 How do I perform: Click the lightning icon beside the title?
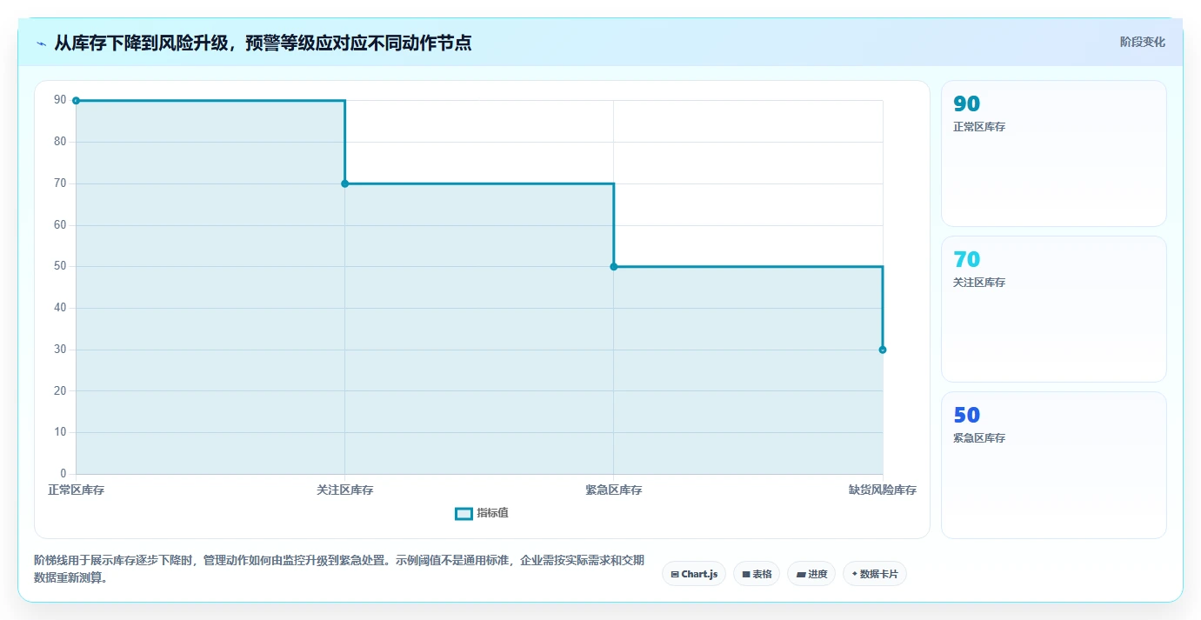(x=41, y=43)
